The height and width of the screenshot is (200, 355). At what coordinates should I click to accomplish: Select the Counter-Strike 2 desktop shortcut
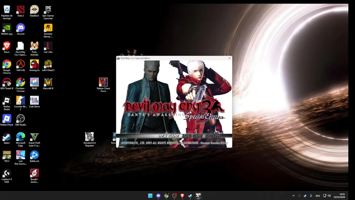21,104
